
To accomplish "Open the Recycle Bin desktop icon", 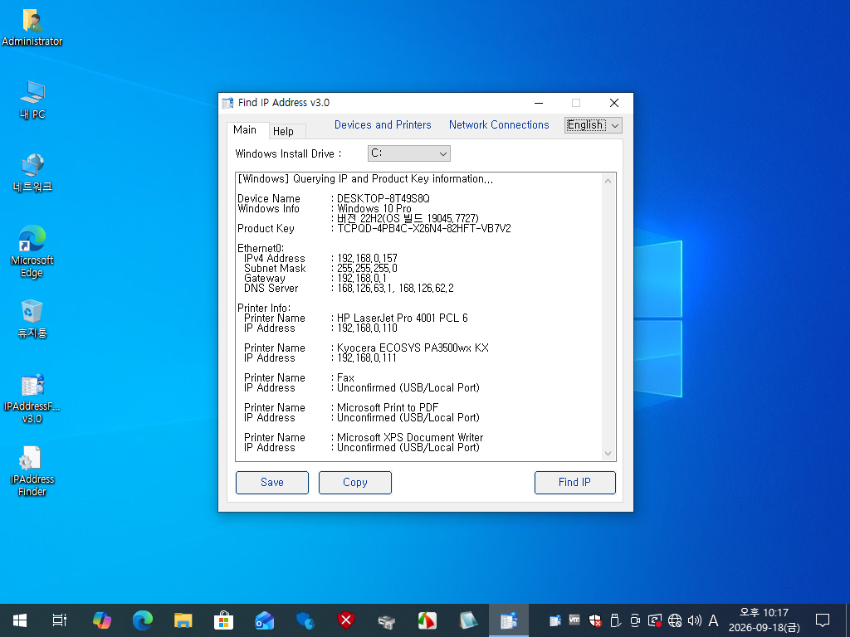I will [32, 318].
